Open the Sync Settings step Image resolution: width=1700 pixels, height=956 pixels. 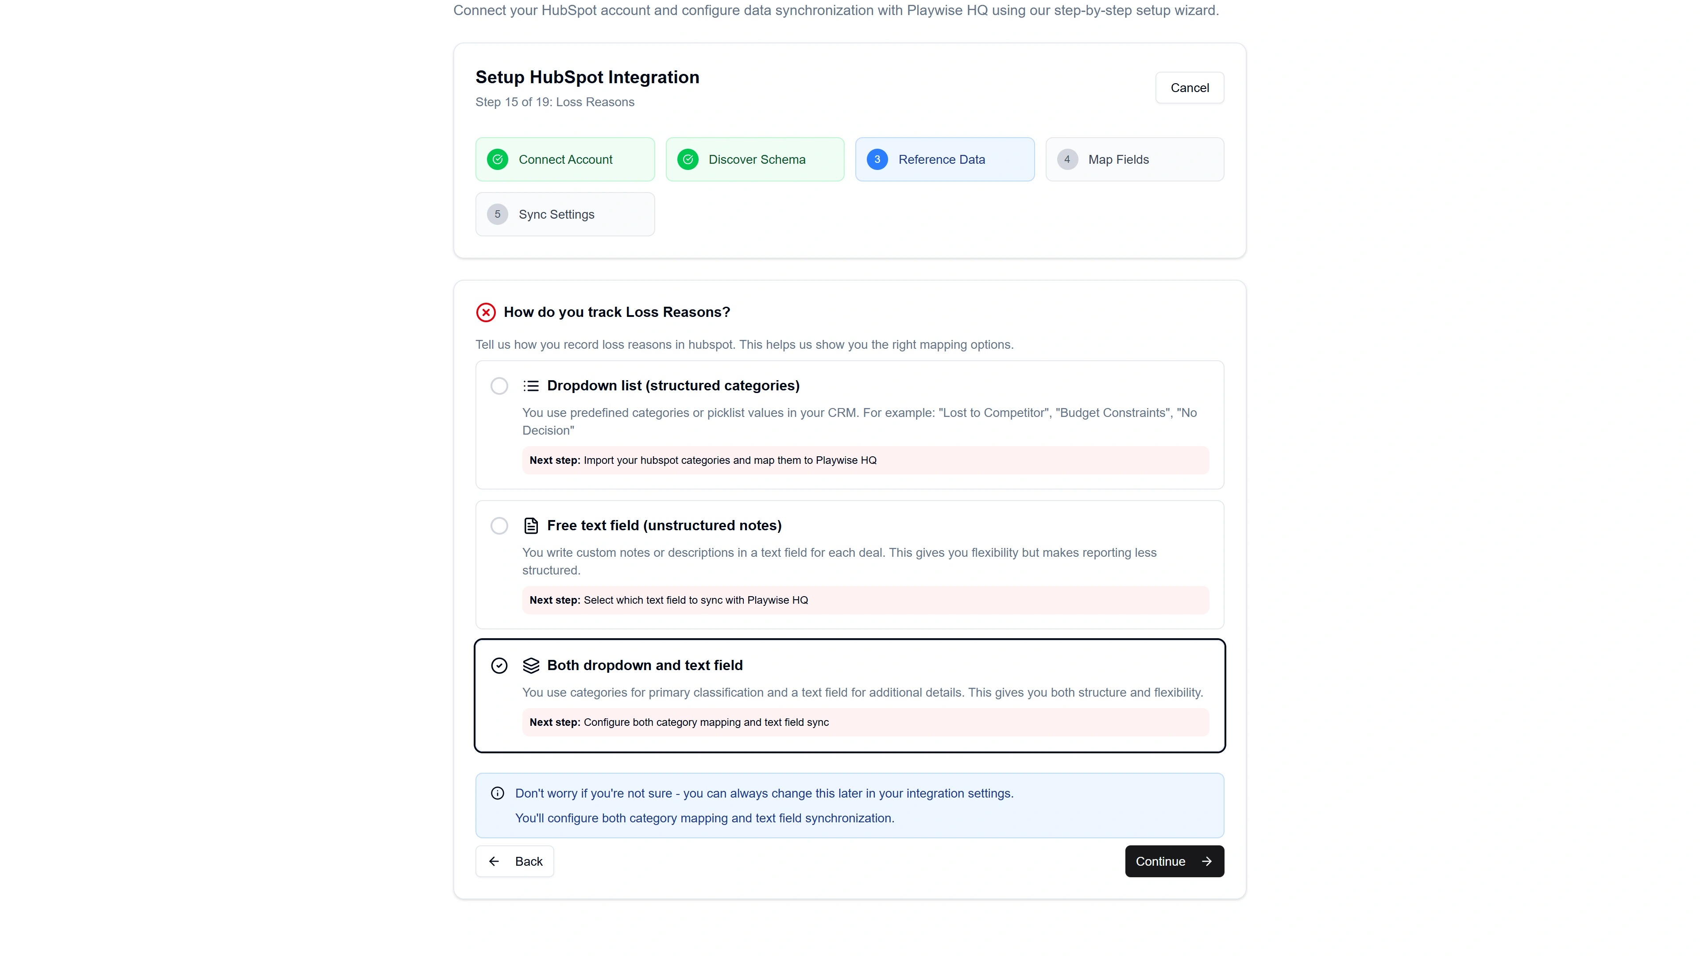(x=565, y=214)
